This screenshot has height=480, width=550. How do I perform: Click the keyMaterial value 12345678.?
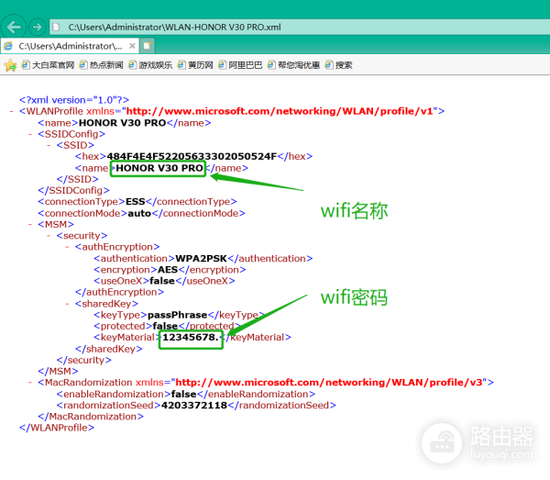click(x=191, y=338)
